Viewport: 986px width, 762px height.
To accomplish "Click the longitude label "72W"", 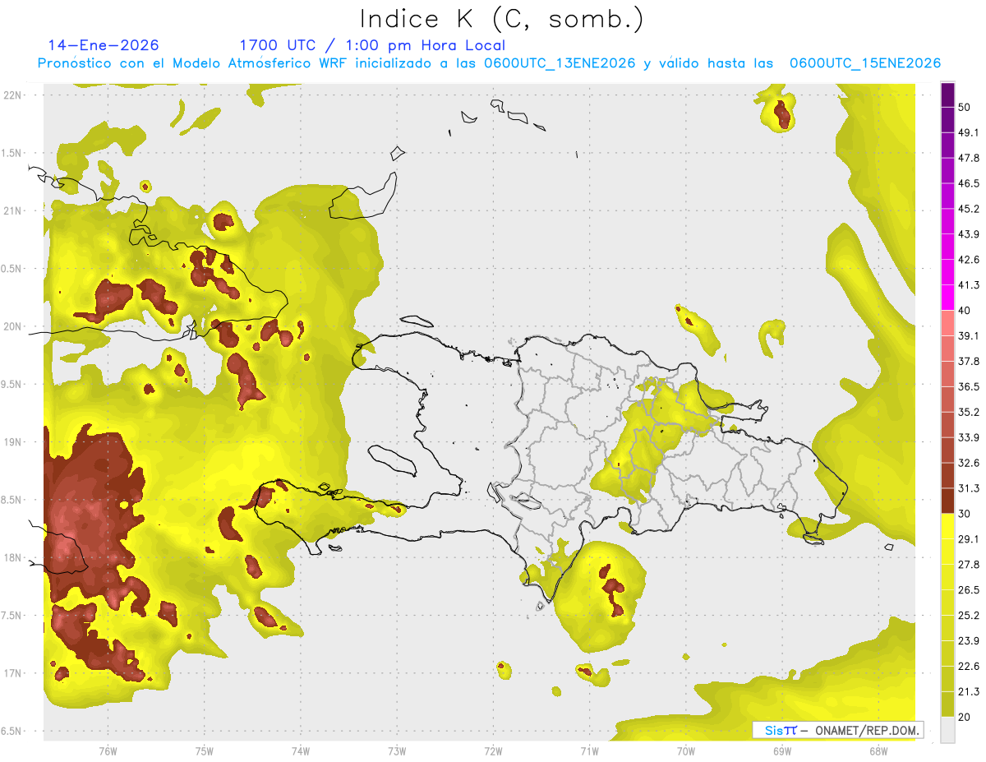I will click(x=493, y=750).
